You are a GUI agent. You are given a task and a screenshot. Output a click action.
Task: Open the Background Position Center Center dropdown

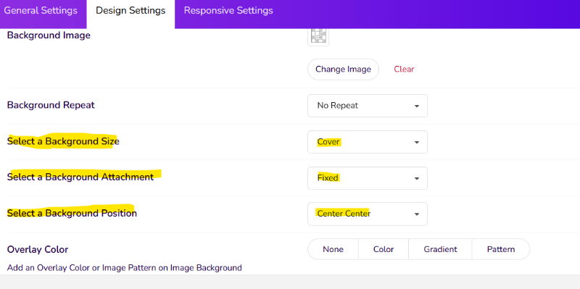click(368, 214)
